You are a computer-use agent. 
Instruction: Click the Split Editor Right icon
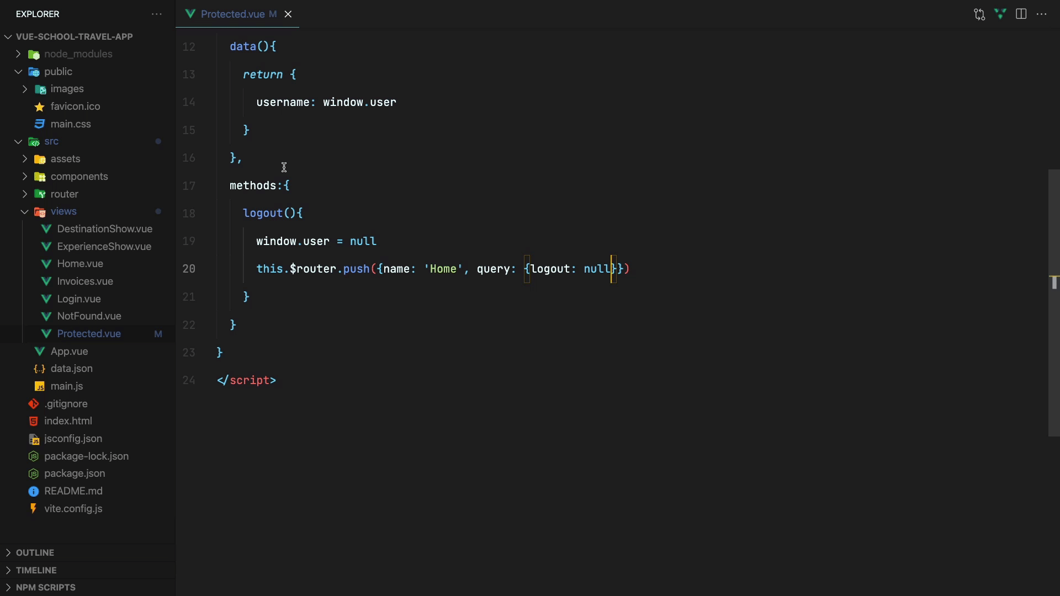pyautogui.click(x=1021, y=14)
